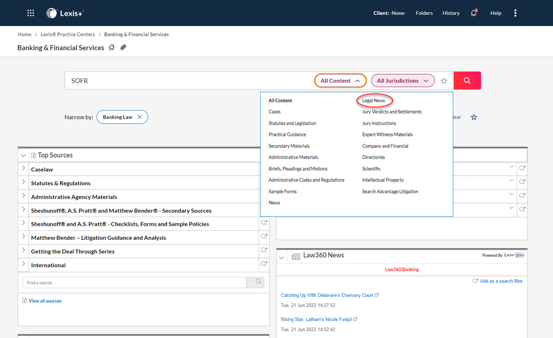Select Expert Witness Materials option
The image size is (553, 338).
387,134
